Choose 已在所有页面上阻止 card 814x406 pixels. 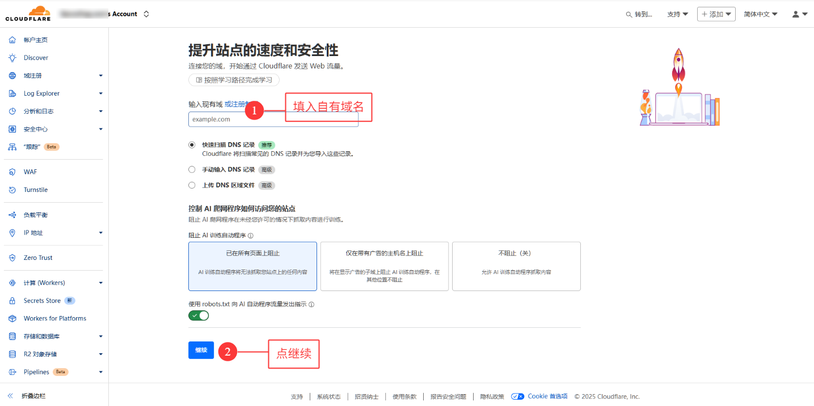252,266
